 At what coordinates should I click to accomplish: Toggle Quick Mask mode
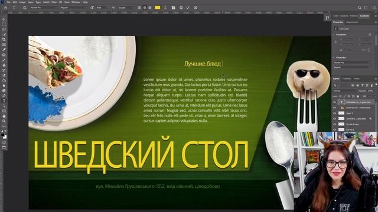(x=4, y=143)
